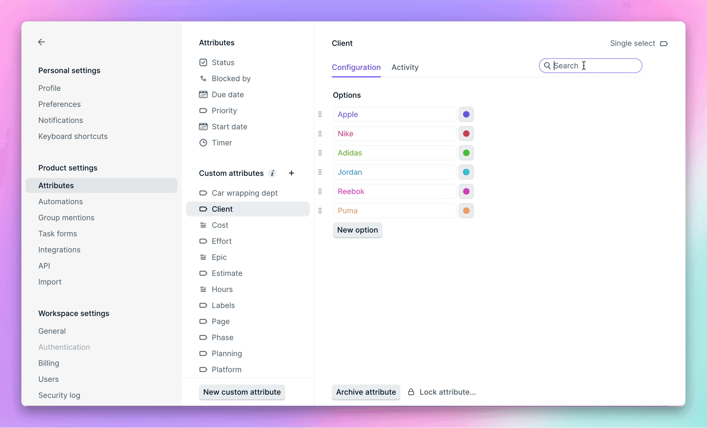Click the Platform tag icon
Image resolution: width=707 pixels, height=428 pixels.
(203, 370)
